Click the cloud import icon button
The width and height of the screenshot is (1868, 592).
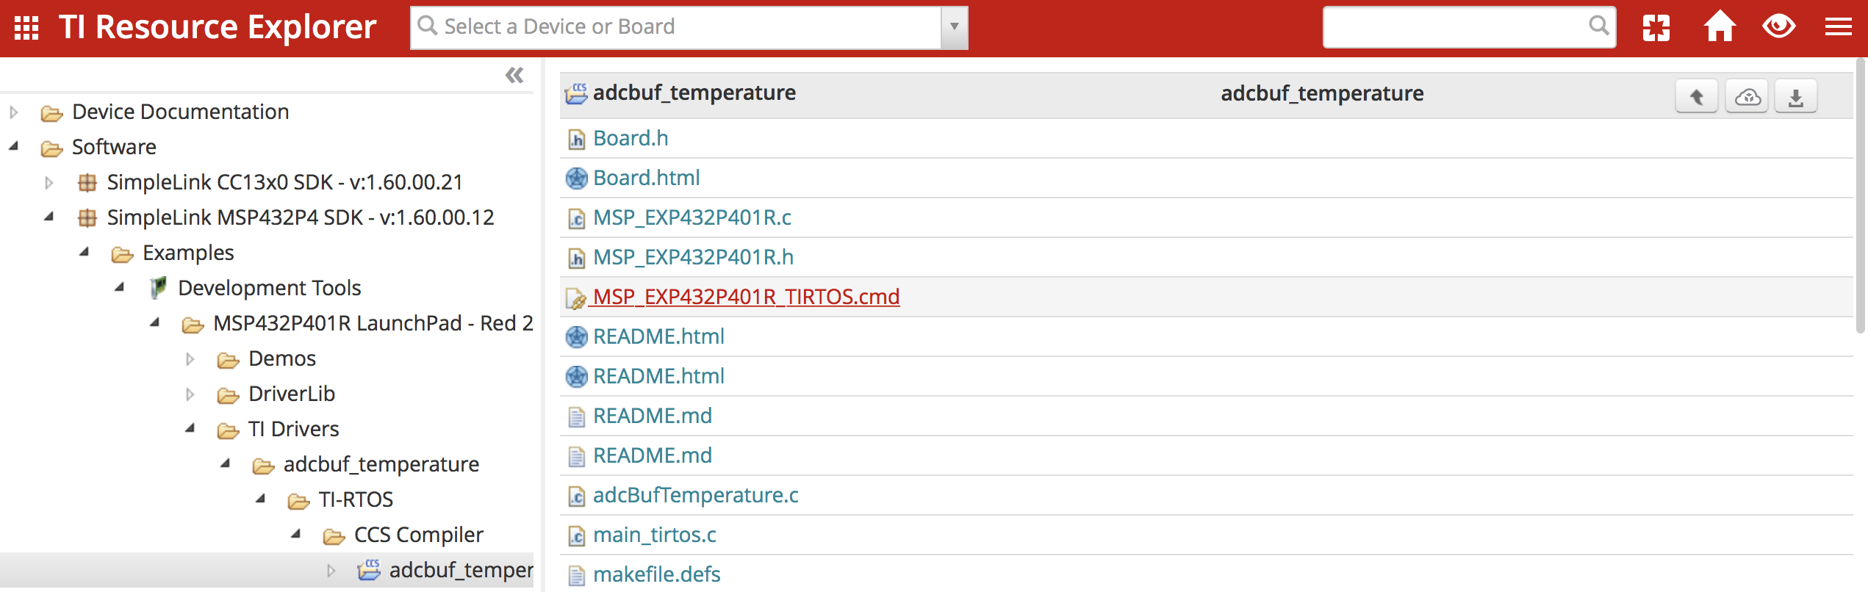click(x=1747, y=97)
